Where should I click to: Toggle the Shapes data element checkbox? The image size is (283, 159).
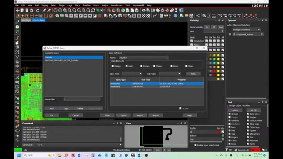154,66
